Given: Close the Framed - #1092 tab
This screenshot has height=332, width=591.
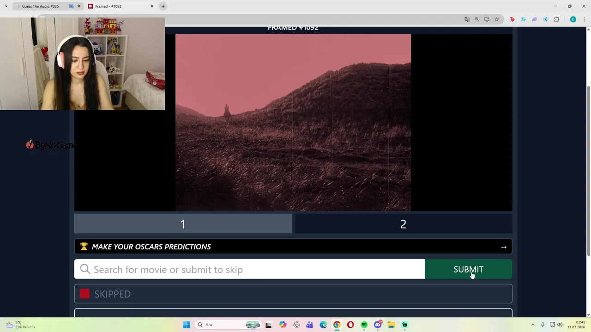Looking at the screenshot, I should [152, 6].
